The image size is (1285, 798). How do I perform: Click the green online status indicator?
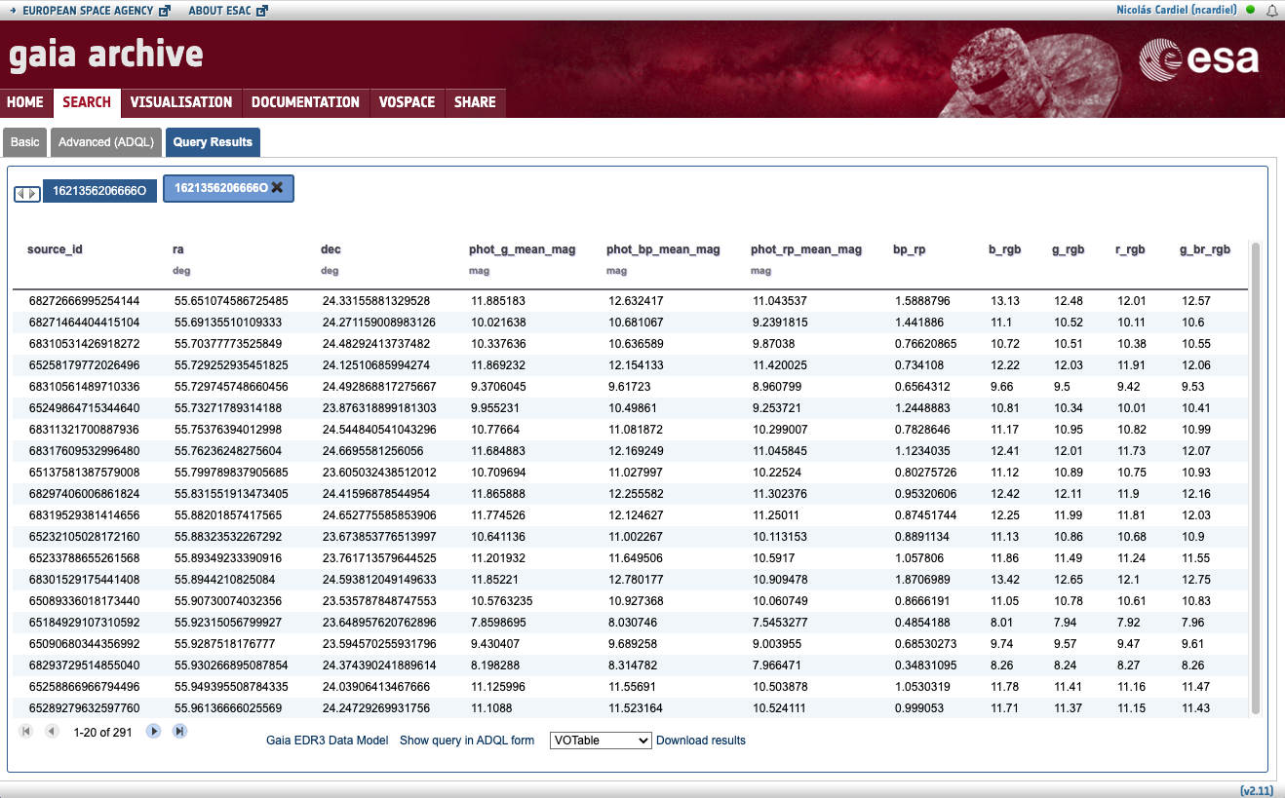pos(1251,10)
